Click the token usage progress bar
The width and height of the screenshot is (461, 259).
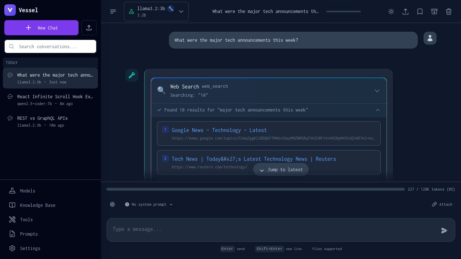pos(256,189)
